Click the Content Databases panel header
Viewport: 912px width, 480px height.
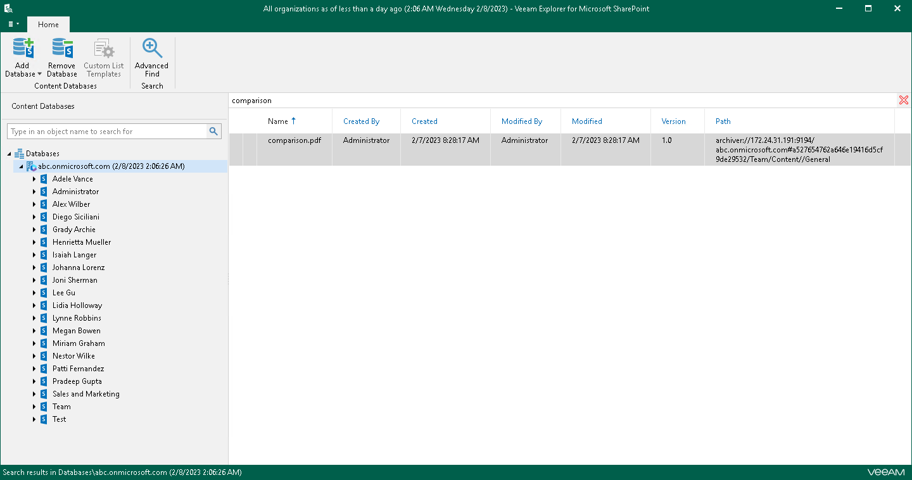point(43,106)
